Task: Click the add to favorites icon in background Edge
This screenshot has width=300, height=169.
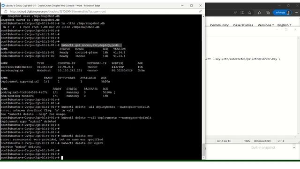Action: (249, 13)
